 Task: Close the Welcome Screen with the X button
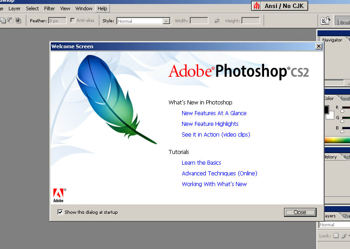(x=319, y=46)
